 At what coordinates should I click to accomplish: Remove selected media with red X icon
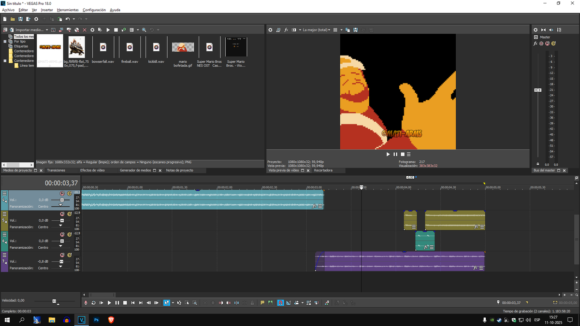[85, 30]
